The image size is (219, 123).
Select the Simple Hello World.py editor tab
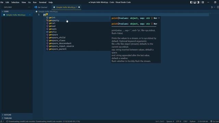click(x=66, y=7)
